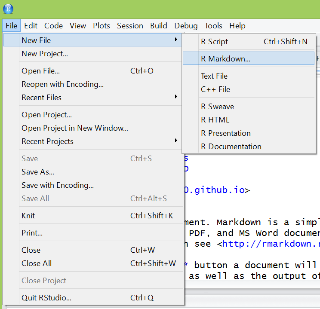
Task: Click the text 'Markdown is a simpl' in editor
Action: point(268,222)
